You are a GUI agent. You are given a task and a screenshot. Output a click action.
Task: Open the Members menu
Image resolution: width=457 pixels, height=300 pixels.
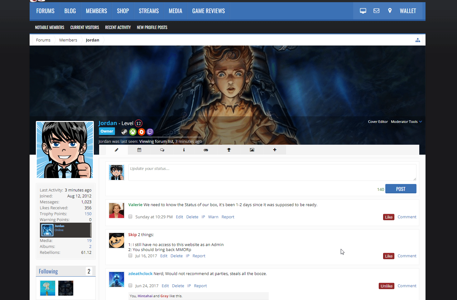click(x=96, y=11)
